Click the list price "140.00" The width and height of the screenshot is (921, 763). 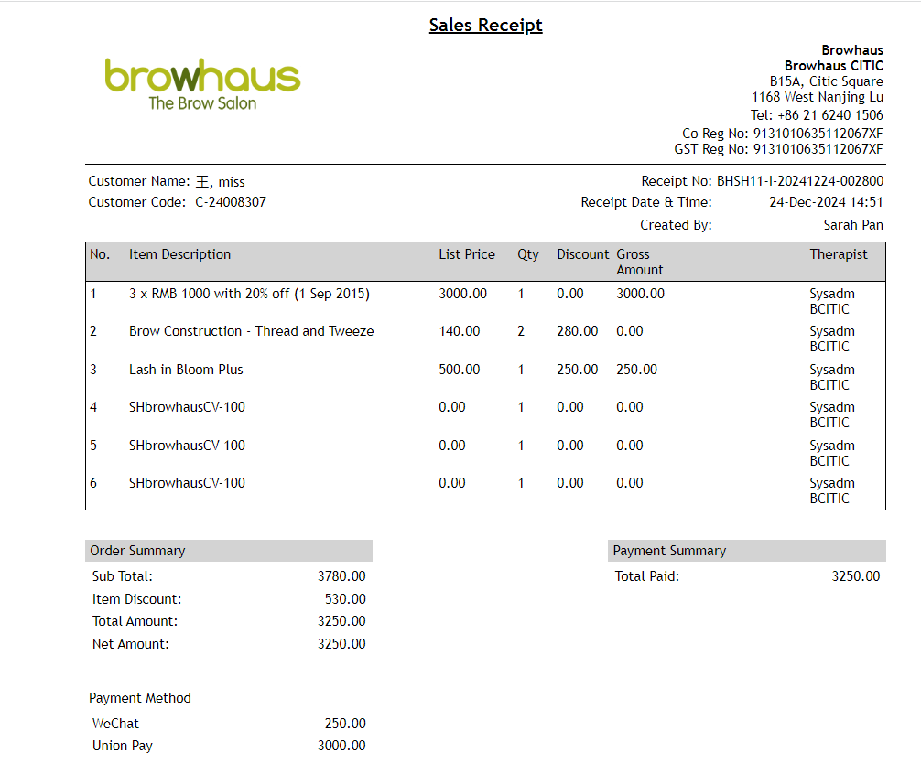[460, 331]
